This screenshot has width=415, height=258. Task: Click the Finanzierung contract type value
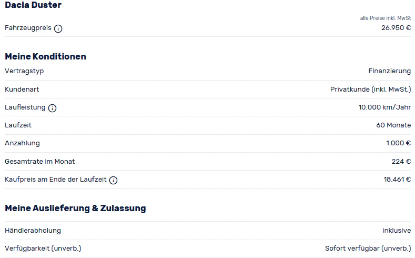tap(390, 71)
